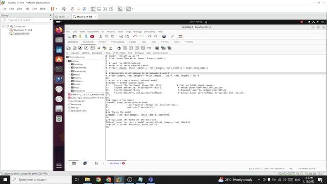This screenshot has height=184, width=327.
Task: Enter VMware full screen mode icon
Action: pyautogui.click(x=105, y=9)
